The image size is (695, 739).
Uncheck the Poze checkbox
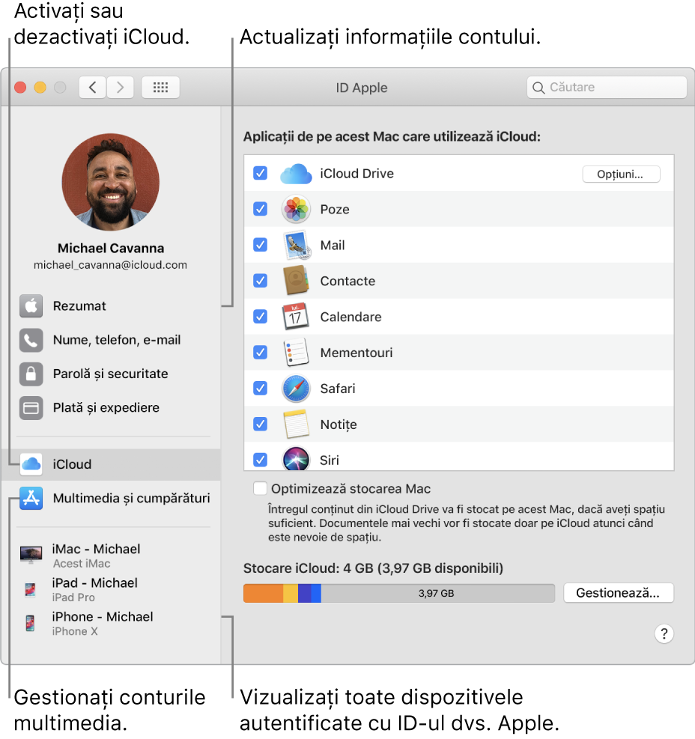[x=261, y=209]
